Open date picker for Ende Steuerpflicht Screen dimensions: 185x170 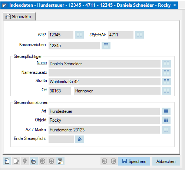[x=80, y=139]
